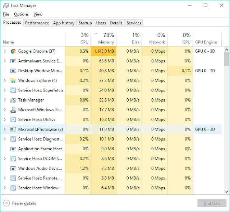This screenshot has height=212, width=230.
Task: Switch to the Services tab
Action: coord(134,23)
